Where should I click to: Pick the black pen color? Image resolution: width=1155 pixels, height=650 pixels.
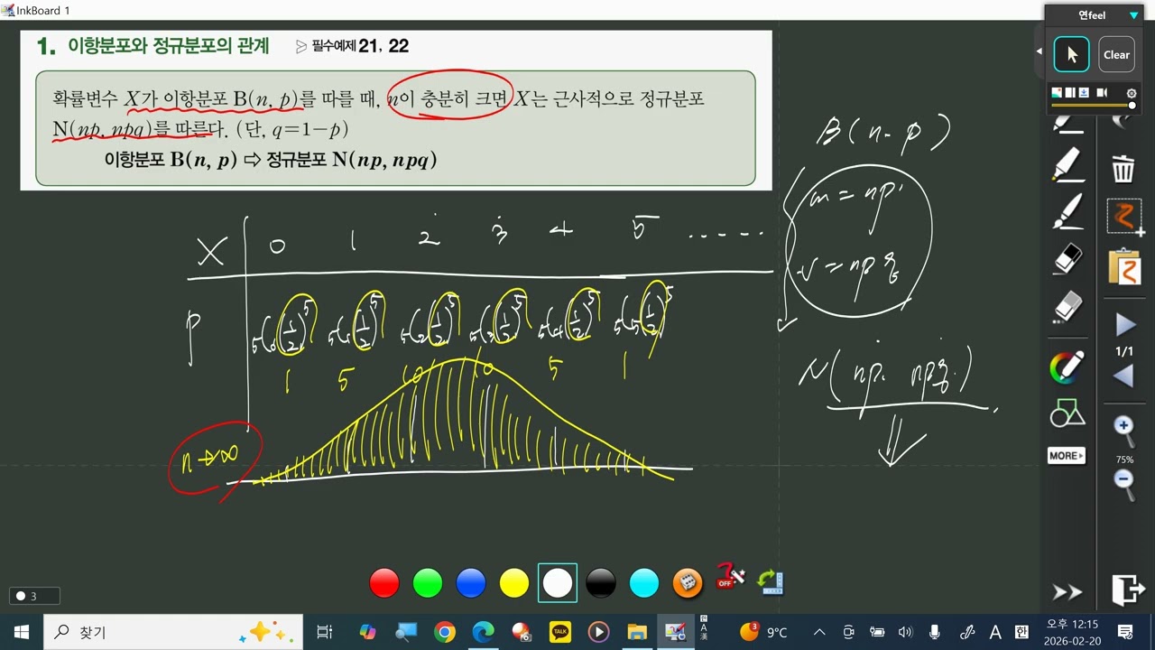point(601,583)
